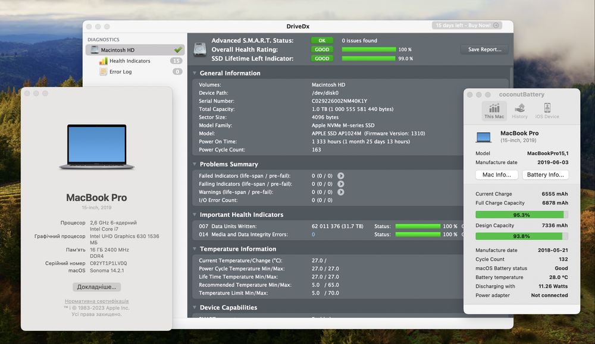The width and height of the screenshot is (595, 344).
Task: Click GOOD badge for Overall Health Rating
Action: click(x=322, y=50)
